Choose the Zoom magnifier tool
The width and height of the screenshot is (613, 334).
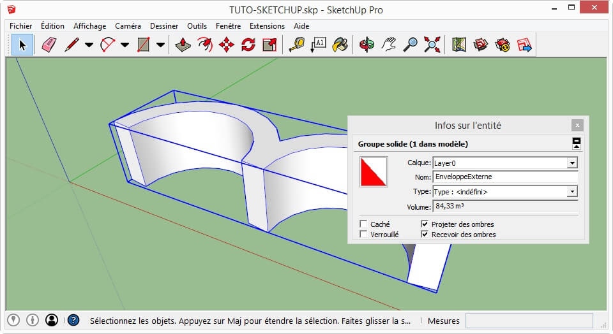pos(411,45)
